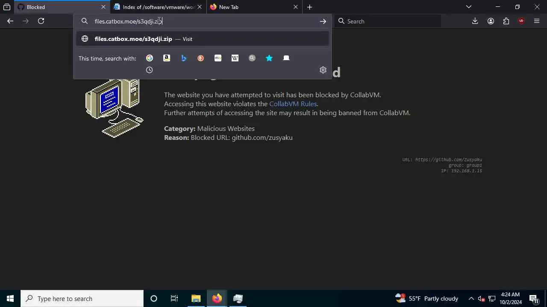This screenshot has height=307, width=547.
Task: Select the gray magnifier search engine
Action: [x=252, y=58]
